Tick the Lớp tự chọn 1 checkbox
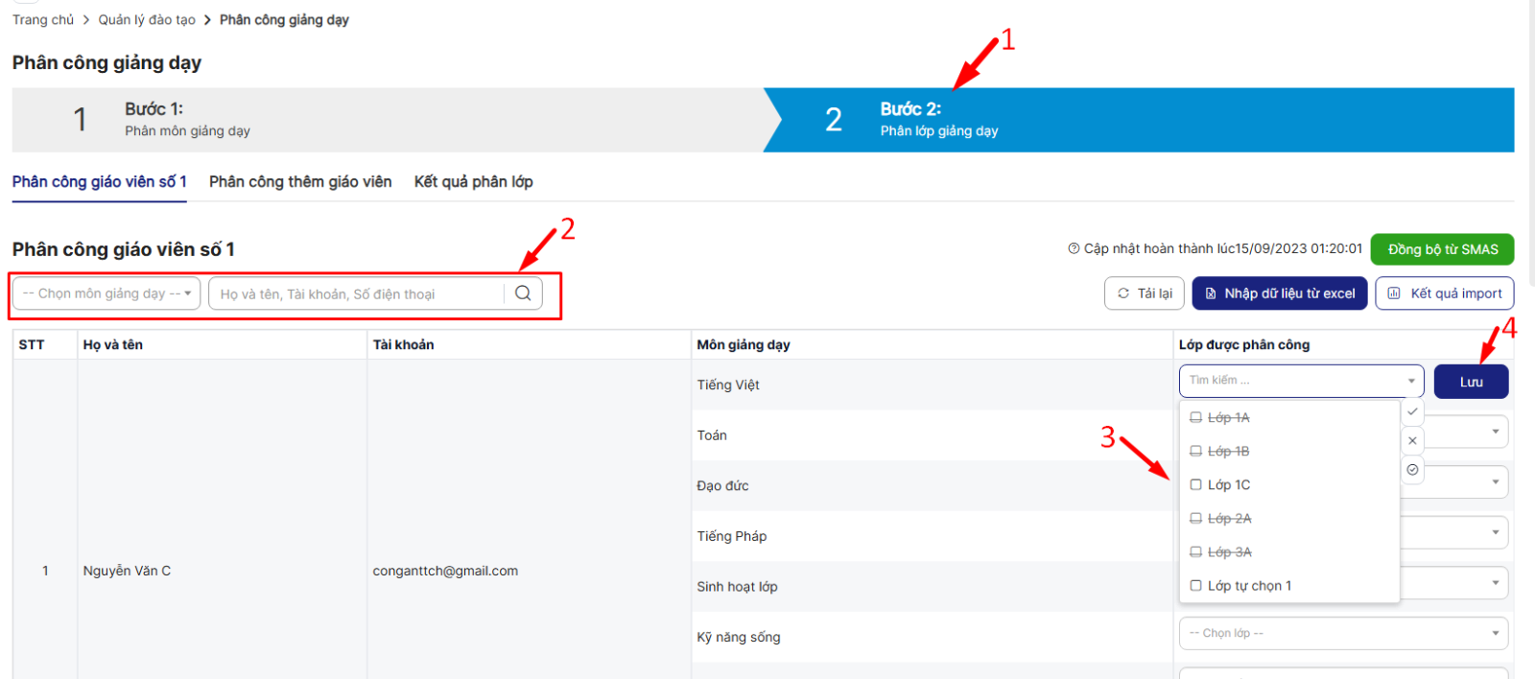1535x679 pixels. pos(1195,586)
